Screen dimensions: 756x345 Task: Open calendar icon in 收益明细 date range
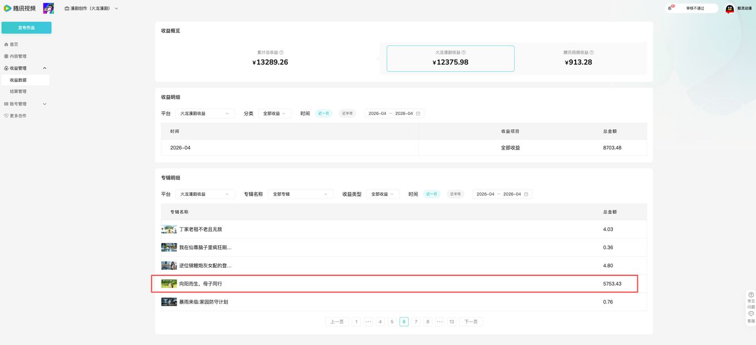click(418, 113)
